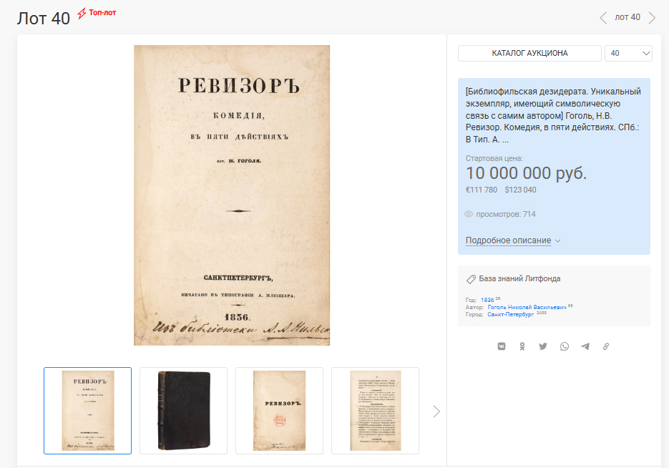Select the black book binding thumbnail
Viewport: 669px width, 468px height.
tap(183, 411)
